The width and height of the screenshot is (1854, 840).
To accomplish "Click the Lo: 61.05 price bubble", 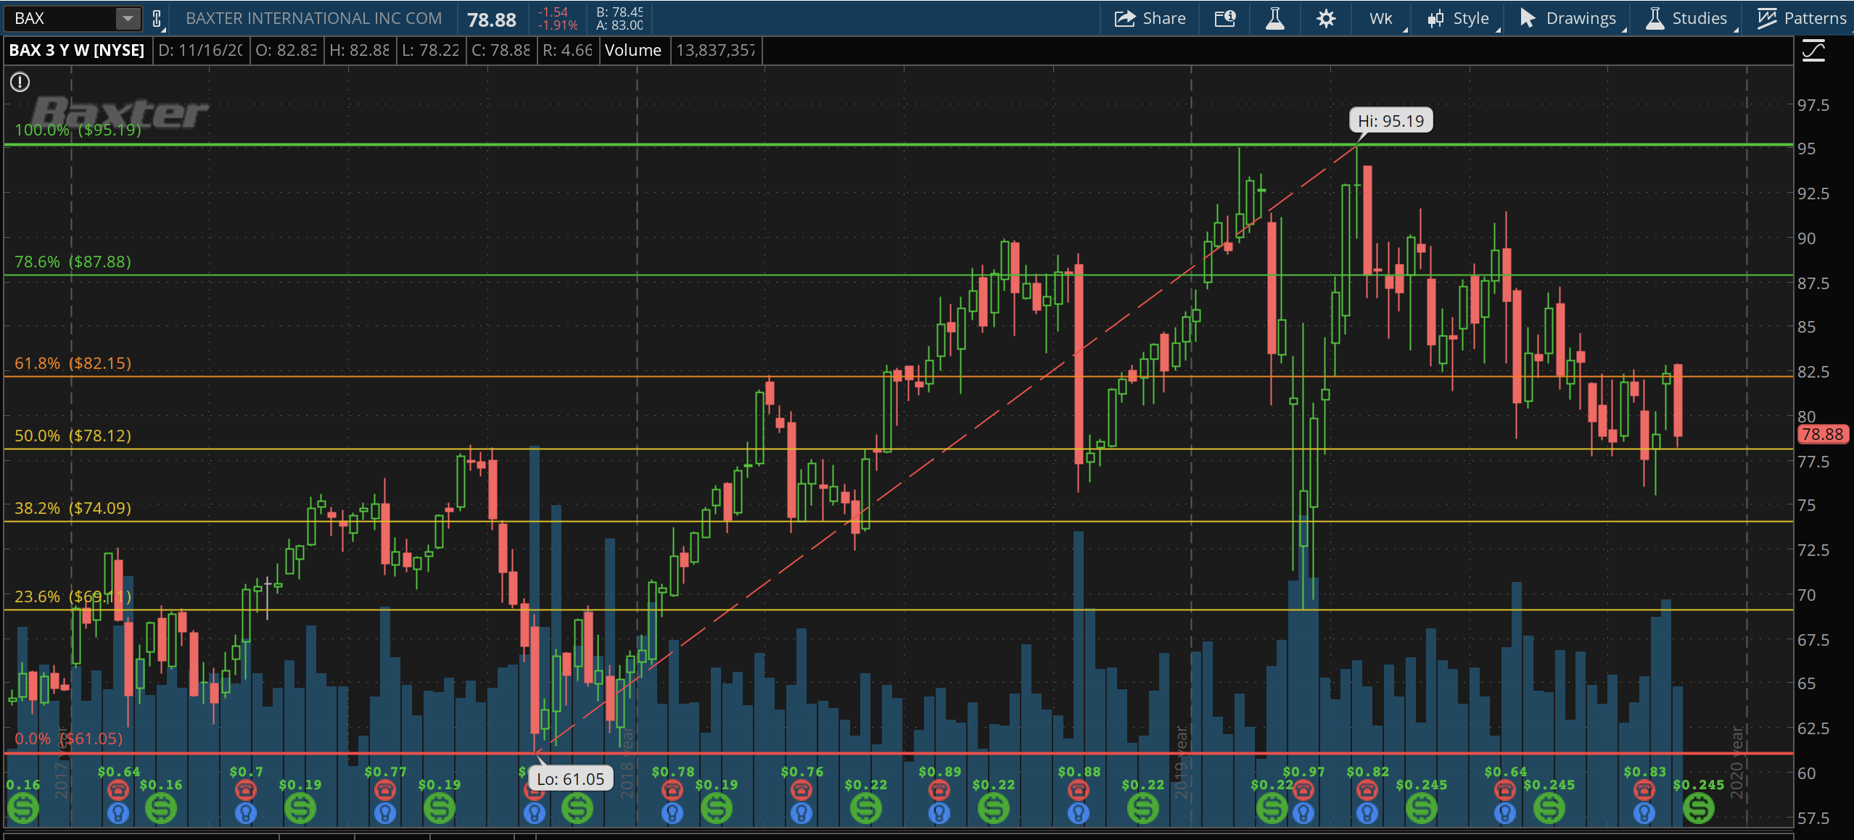I will click(570, 779).
